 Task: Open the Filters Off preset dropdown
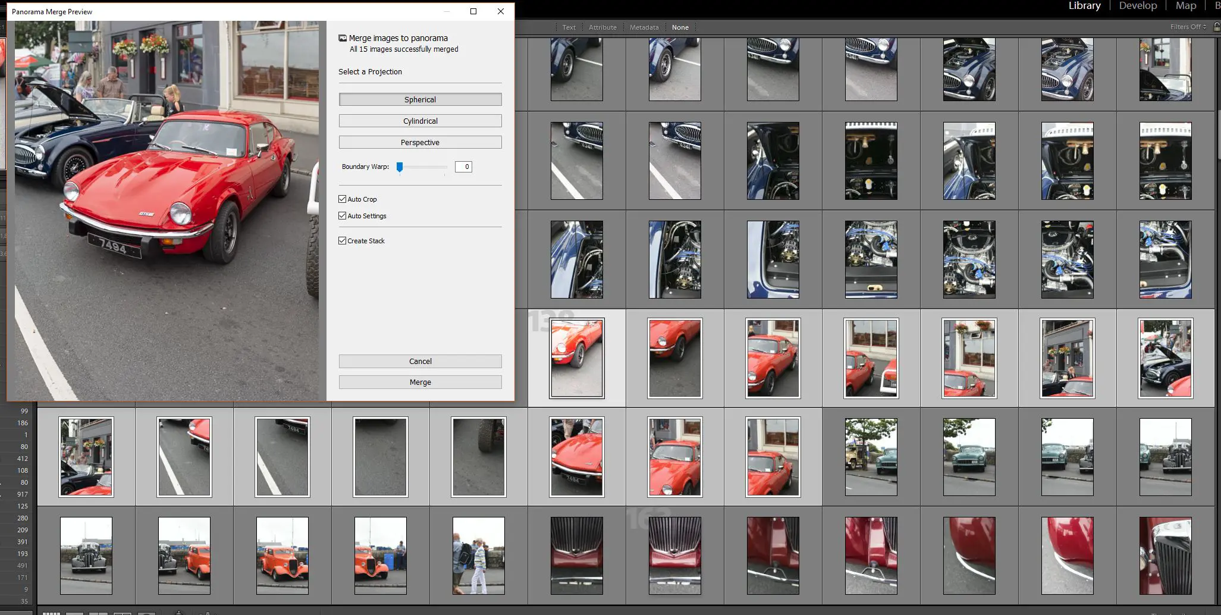1188,27
